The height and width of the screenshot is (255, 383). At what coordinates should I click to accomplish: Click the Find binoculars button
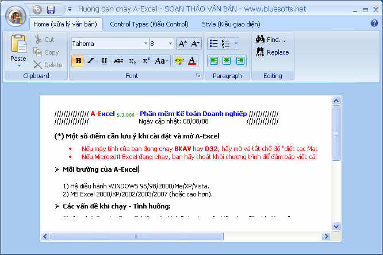click(270, 39)
